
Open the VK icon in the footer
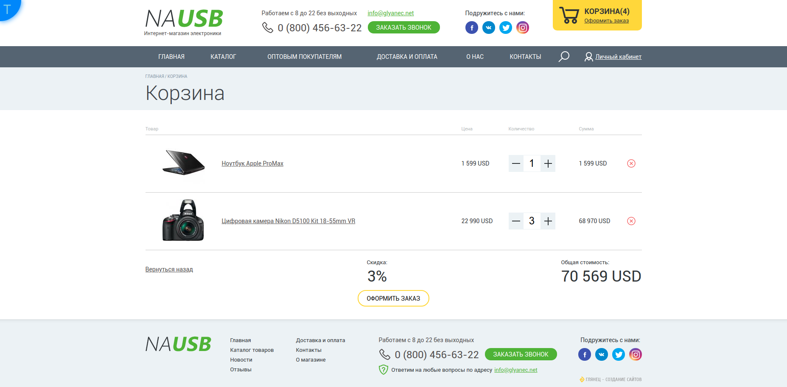(x=601, y=354)
